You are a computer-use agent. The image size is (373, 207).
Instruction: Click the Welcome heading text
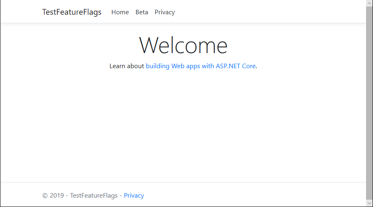(183, 45)
